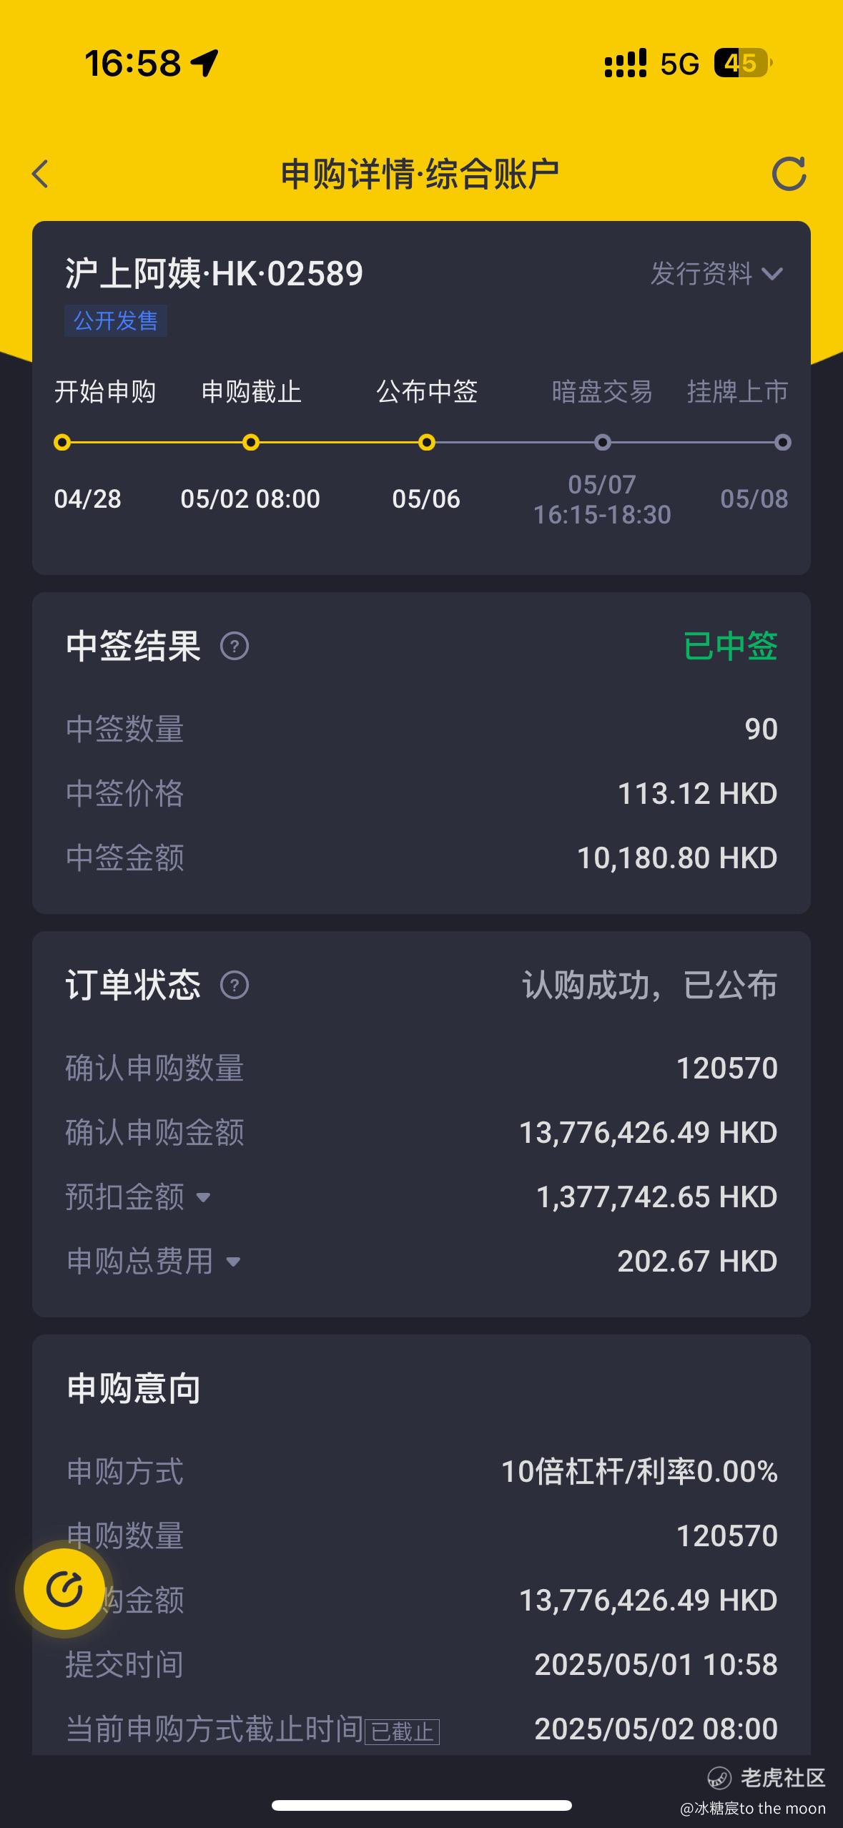The height and width of the screenshot is (1828, 843).
Task: Select the 公布中签 timeline marker
Action: [x=427, y=442]
